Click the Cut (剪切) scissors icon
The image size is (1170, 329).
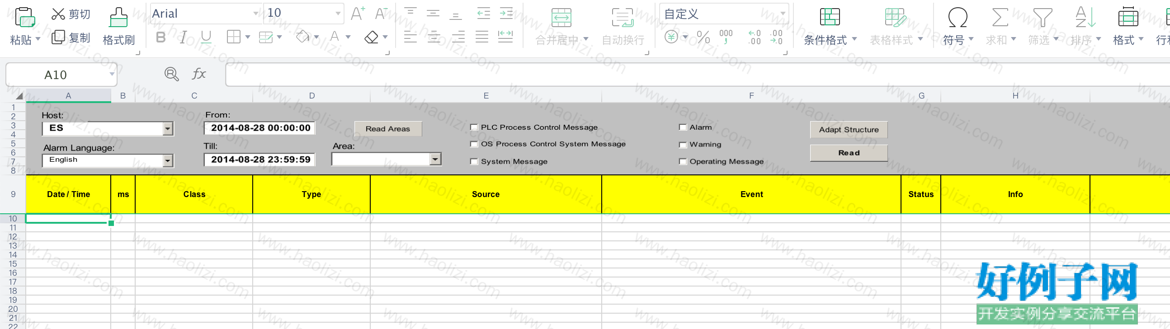point(58,14)
